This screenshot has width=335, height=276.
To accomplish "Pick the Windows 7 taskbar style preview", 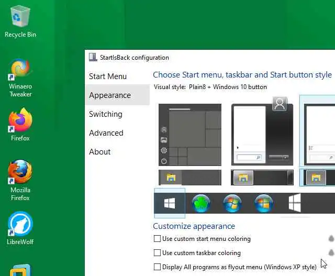I will [x=262, y=178].
